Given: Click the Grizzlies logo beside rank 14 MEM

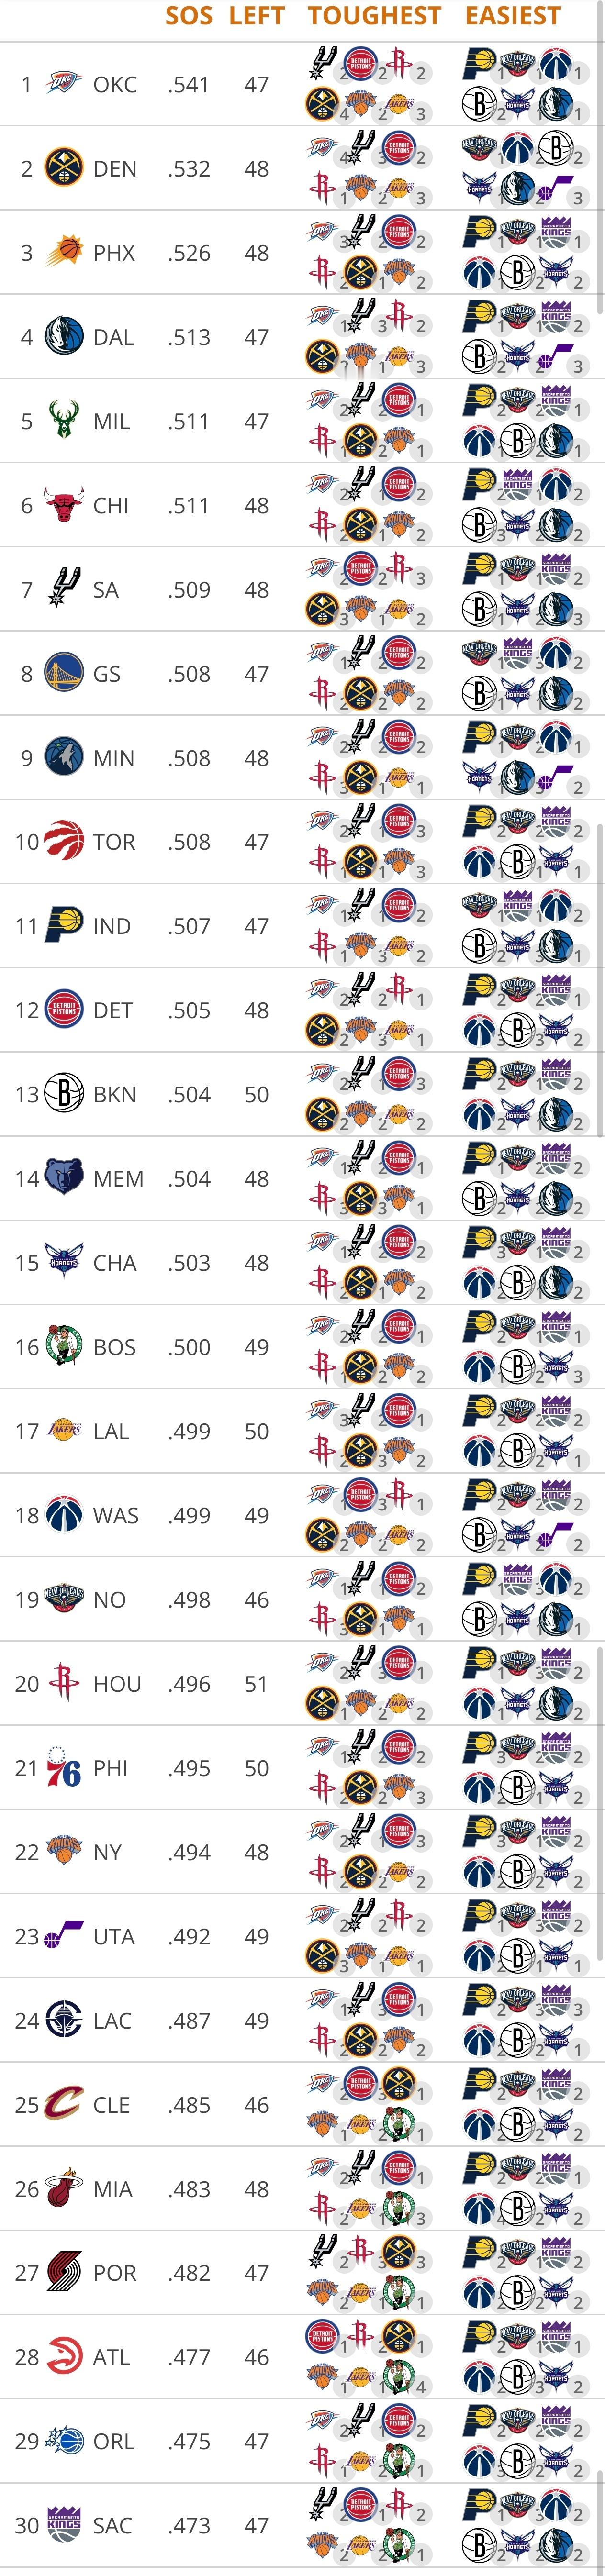Looking at the screenshot, I should point(64,1178).
